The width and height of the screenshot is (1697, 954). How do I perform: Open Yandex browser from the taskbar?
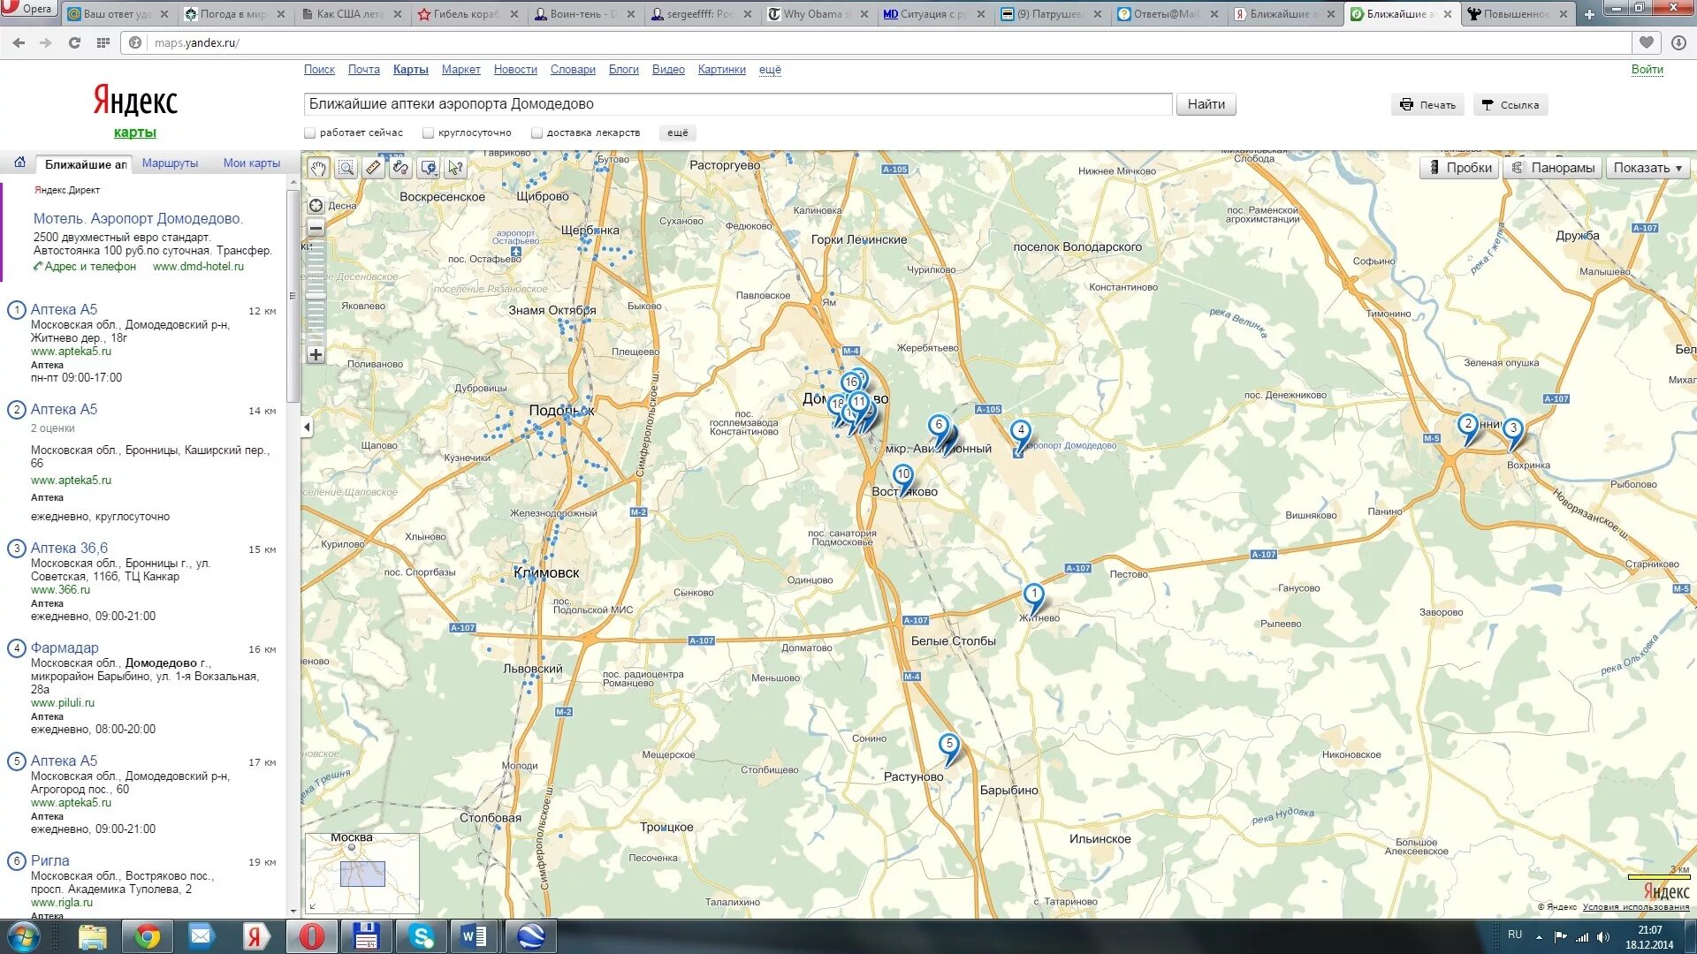point(255,936)
